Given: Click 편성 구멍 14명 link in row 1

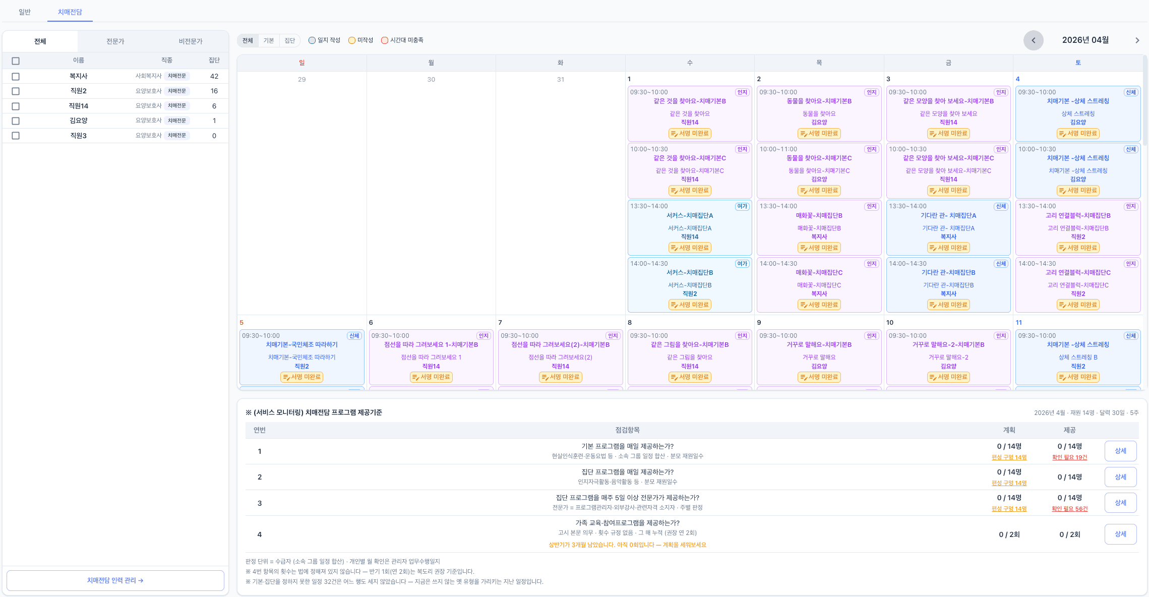Looking at the screenshot, I should coord(1009,457).
